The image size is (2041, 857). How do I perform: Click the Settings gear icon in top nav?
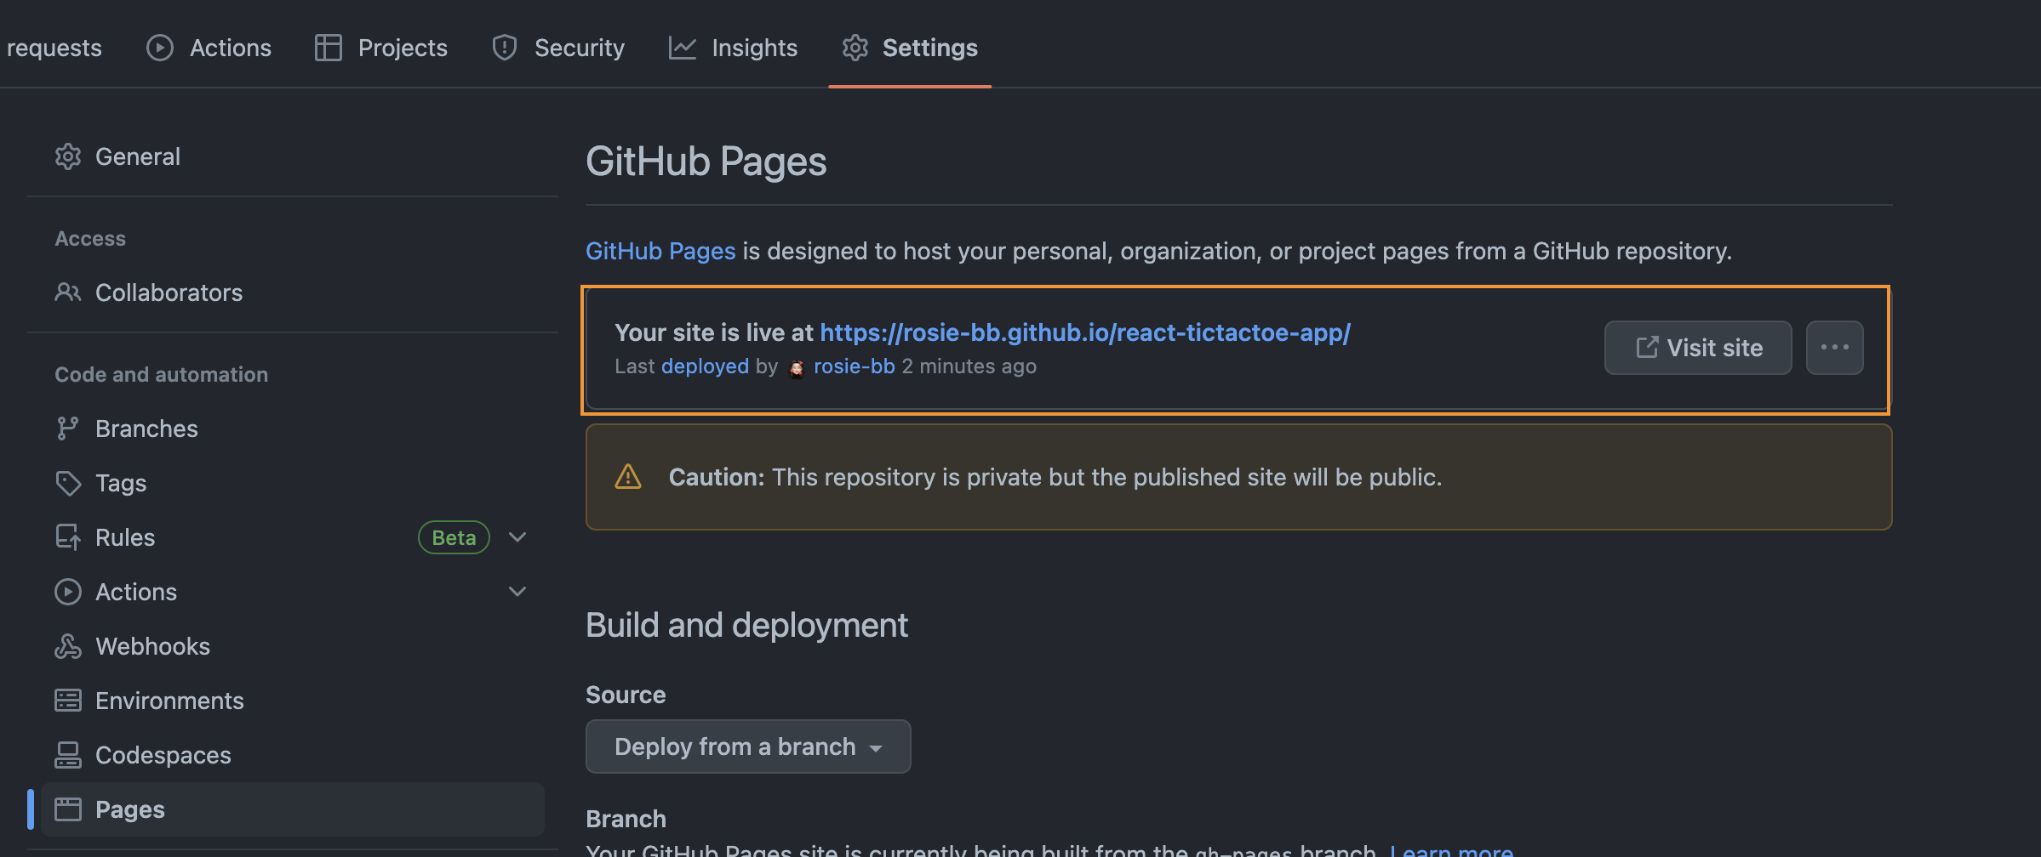click(855, 48)
